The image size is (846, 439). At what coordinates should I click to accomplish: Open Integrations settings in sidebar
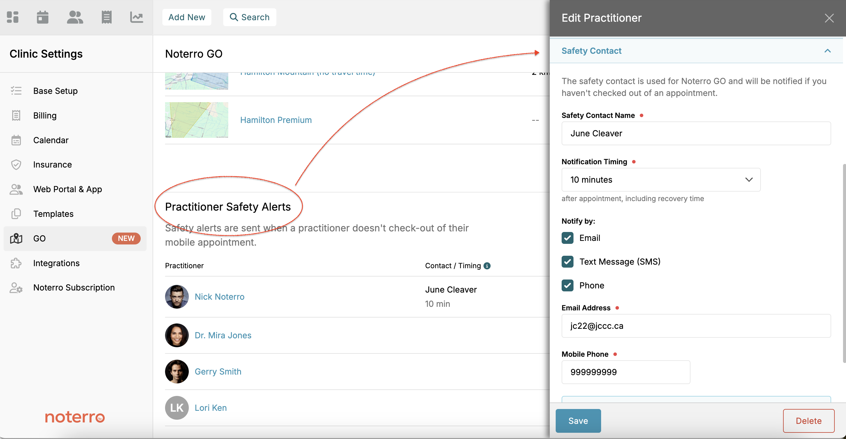56,263
